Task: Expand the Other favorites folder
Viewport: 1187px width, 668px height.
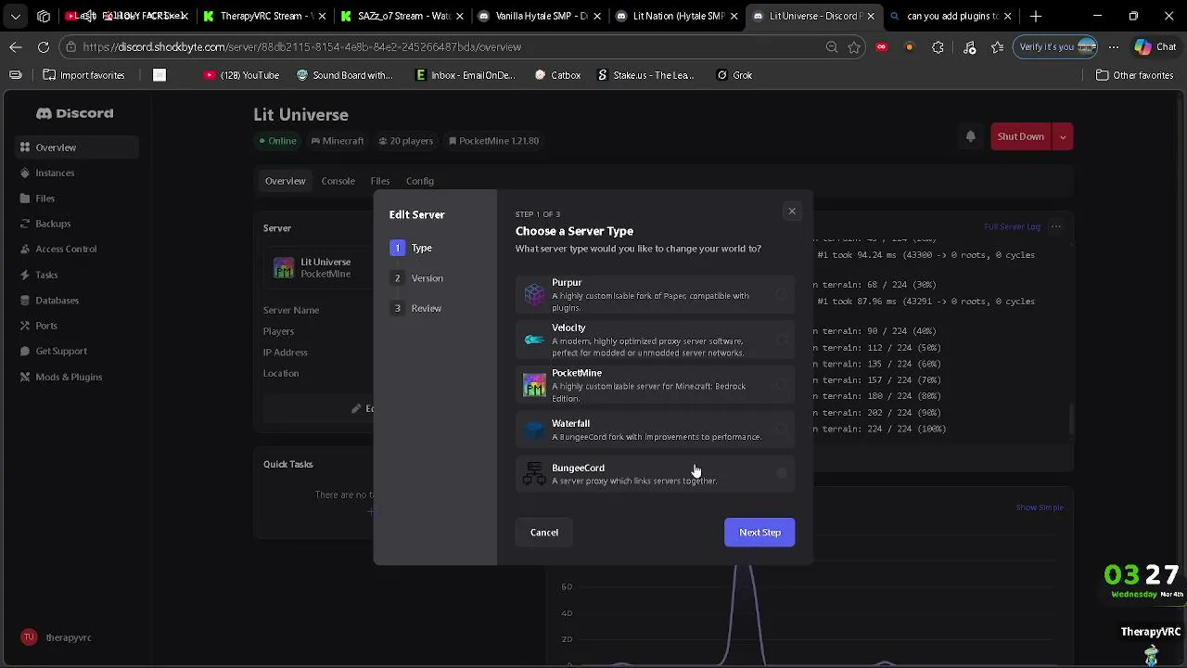Action: 1135,75
